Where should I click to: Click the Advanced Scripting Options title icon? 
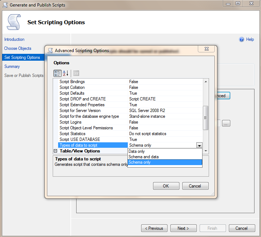[x=50, y=51]
